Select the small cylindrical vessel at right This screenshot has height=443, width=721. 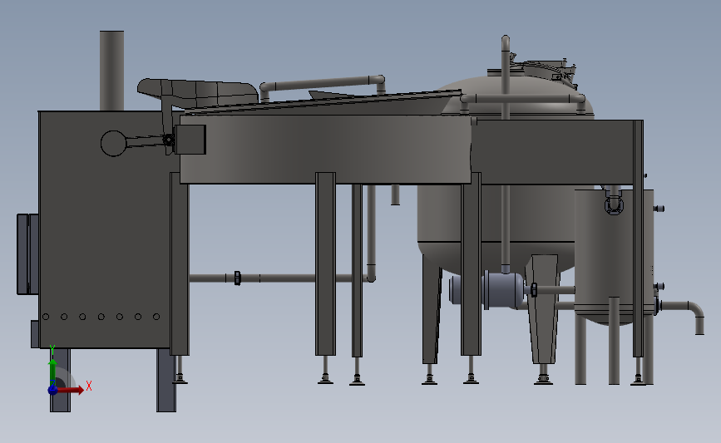[x=614, y=256]
